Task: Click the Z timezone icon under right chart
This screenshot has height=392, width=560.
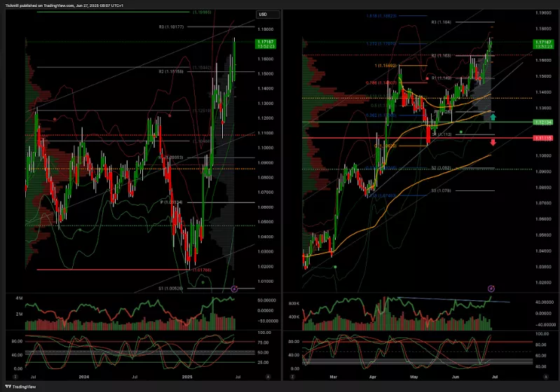Action: pos(292,376)
